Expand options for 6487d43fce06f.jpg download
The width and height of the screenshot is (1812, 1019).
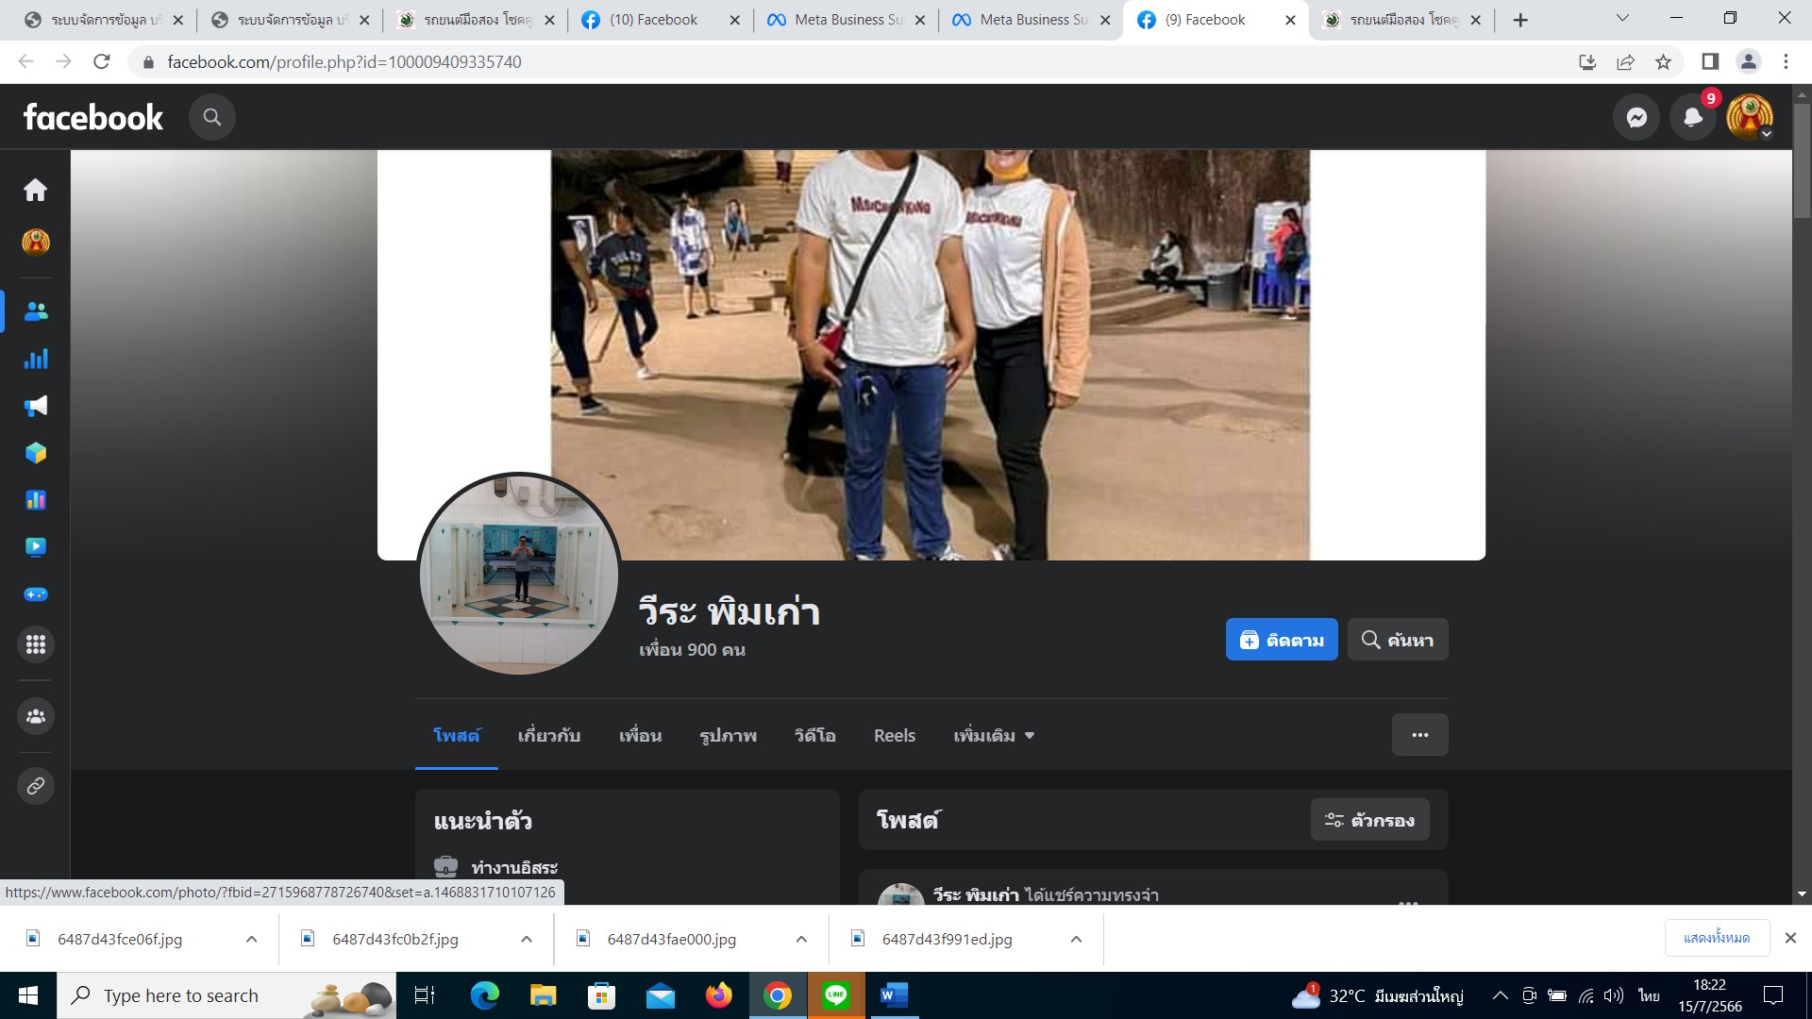pos(251,939)
